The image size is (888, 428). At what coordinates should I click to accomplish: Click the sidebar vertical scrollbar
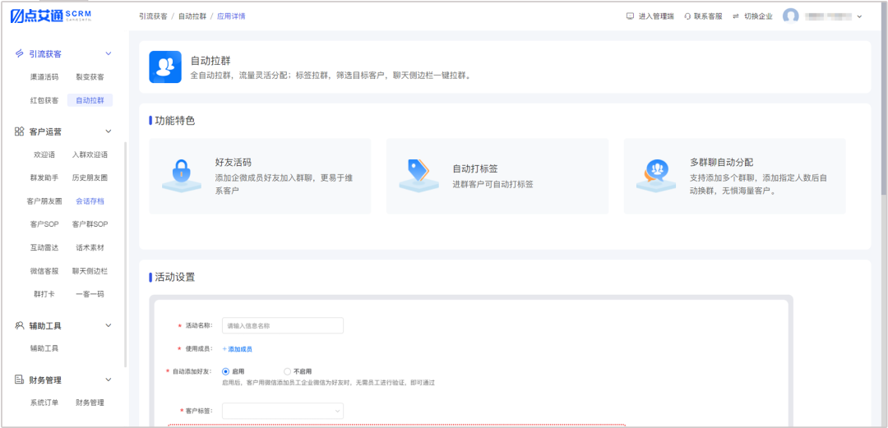point(125,255)
